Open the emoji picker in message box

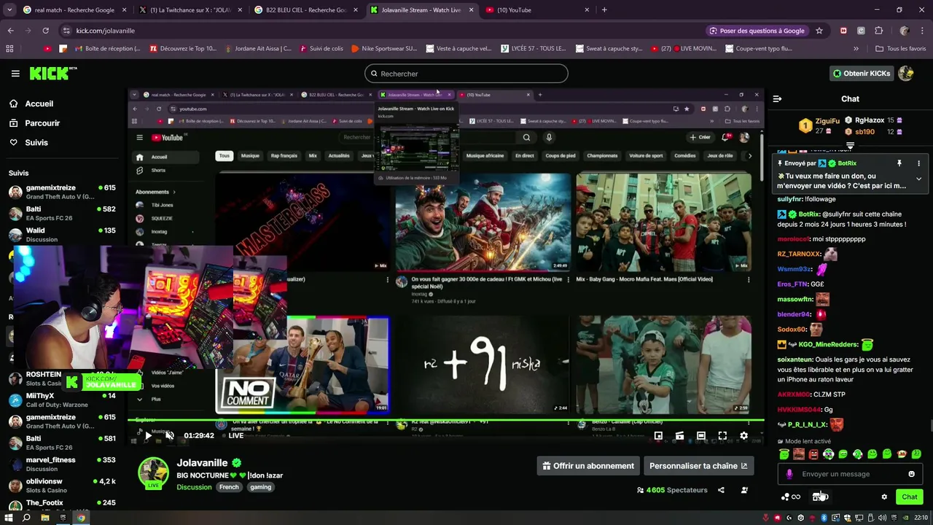pyautogui.click(x=911, y=474)
